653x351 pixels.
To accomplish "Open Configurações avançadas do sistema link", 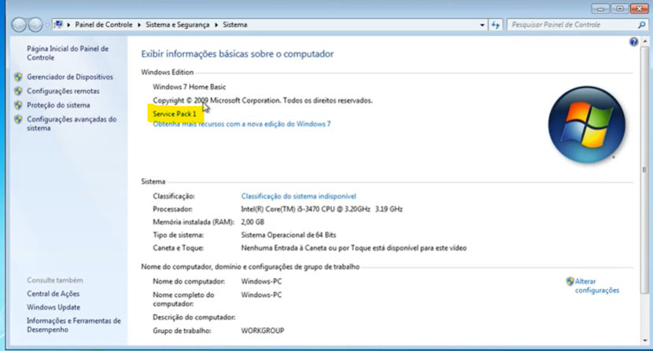I will 72,123.
